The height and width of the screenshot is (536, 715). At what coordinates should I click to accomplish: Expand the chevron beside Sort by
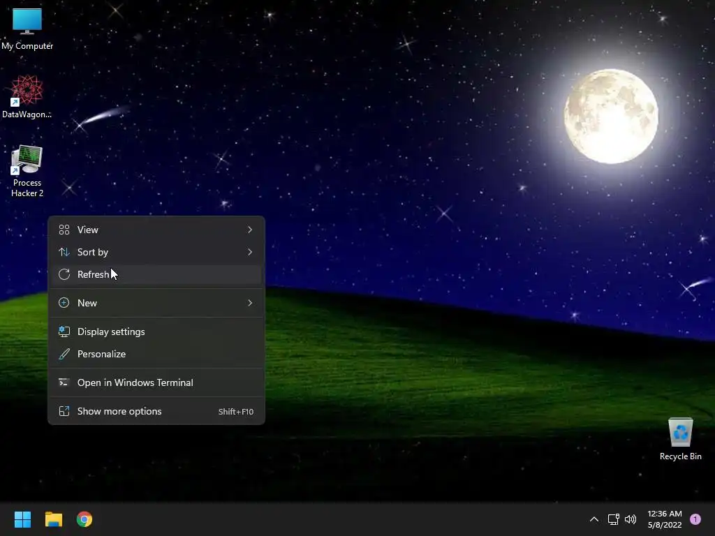point(250,252)
